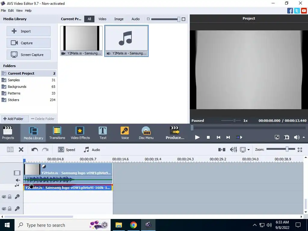Select the All filter tab
The height and width of the screenshot is (231, 308).
89,19
